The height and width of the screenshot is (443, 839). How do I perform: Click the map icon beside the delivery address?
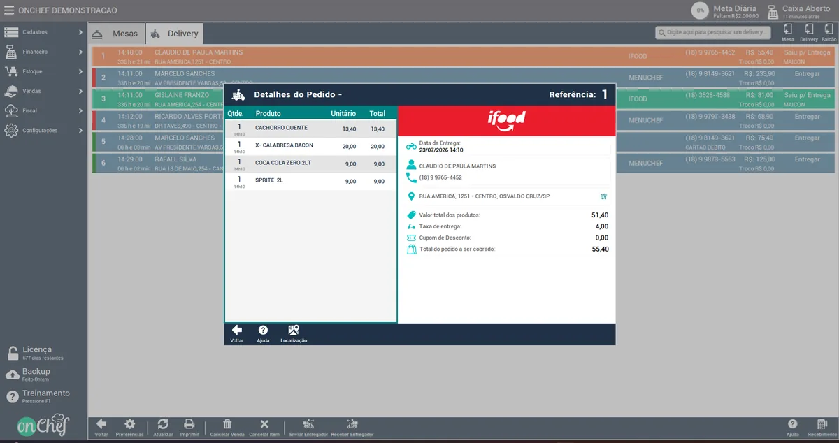[x=603, y=196]
